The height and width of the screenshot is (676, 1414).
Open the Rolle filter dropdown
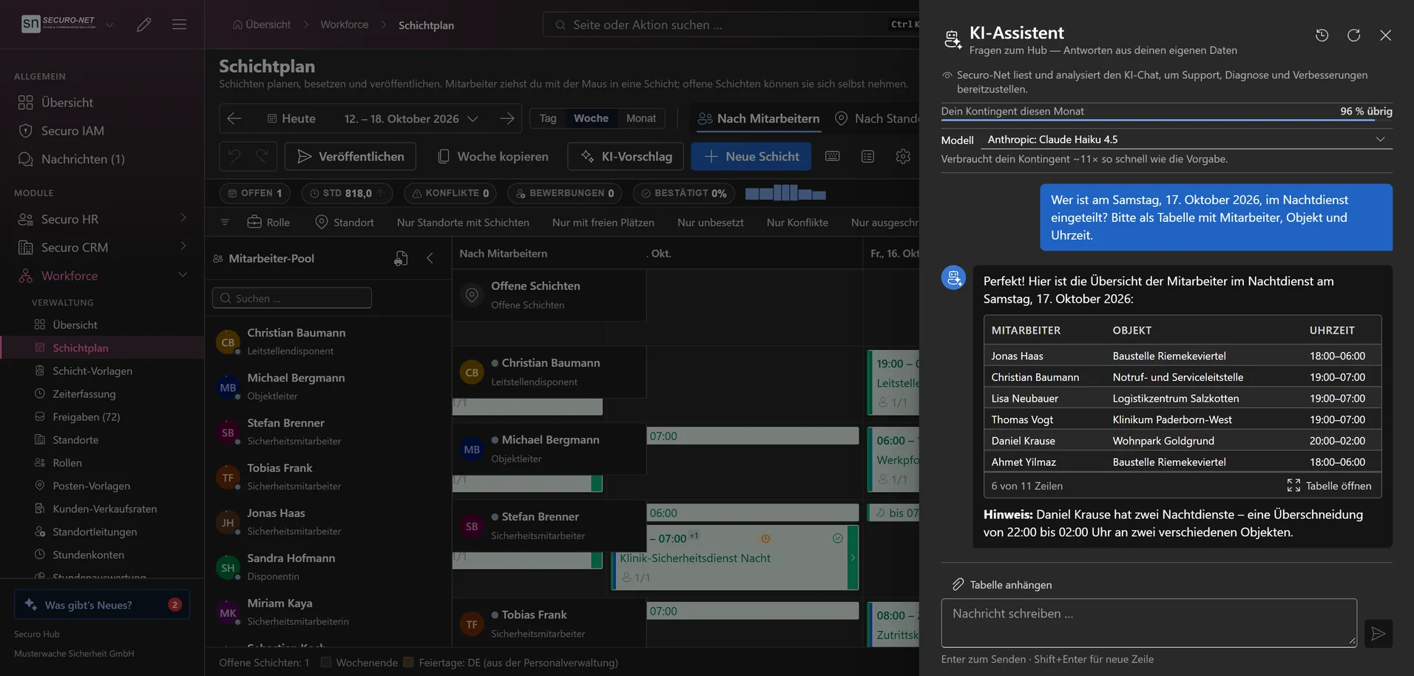[268, 222]
